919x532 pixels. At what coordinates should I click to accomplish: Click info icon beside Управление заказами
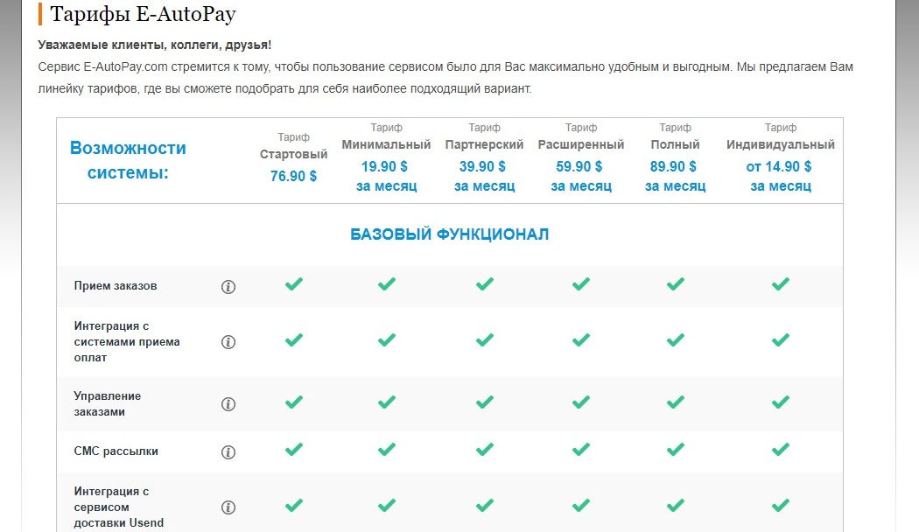tap(228, 404)
